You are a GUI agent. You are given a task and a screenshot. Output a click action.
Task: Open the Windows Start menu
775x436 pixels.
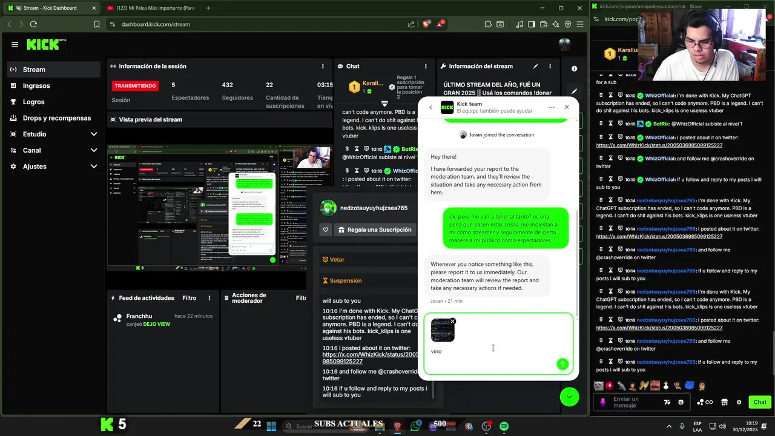click(x=271, y=426)
